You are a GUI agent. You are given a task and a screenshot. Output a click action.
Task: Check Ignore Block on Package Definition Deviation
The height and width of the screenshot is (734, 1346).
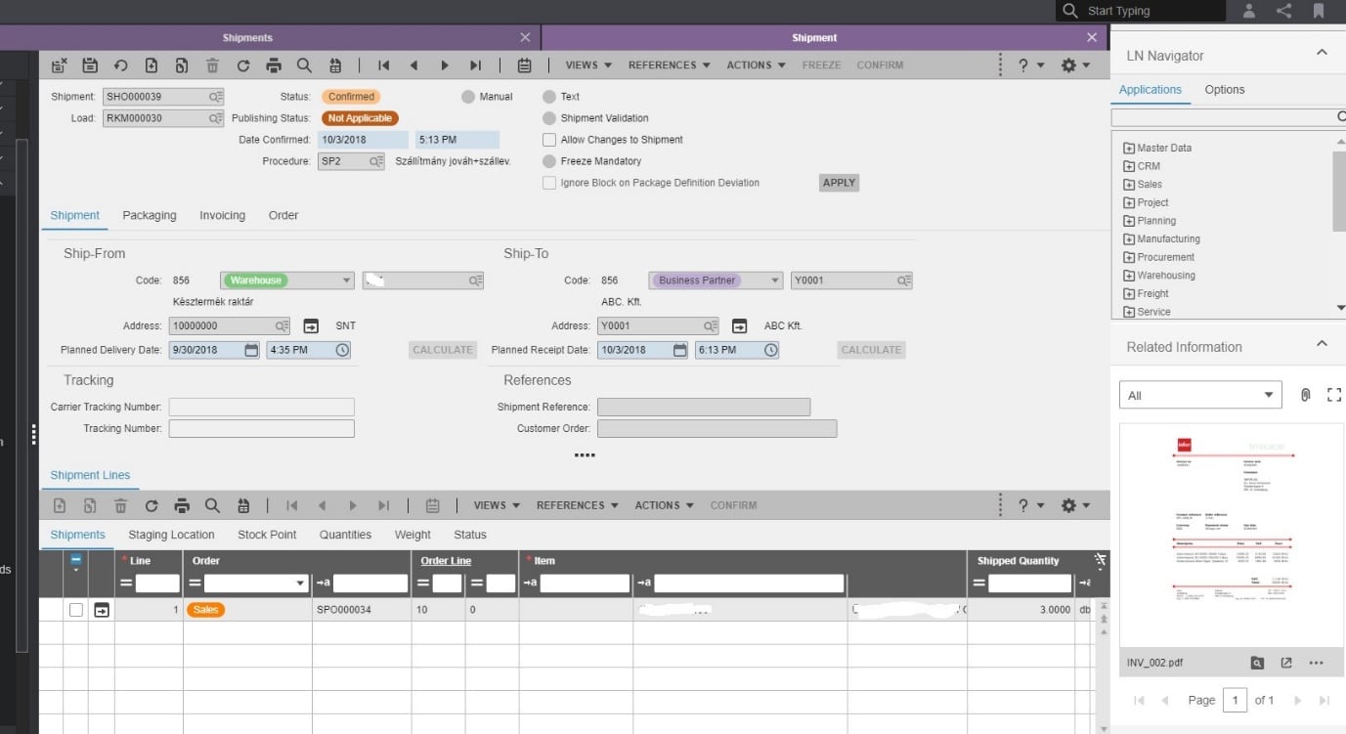(x=549, y=183)
